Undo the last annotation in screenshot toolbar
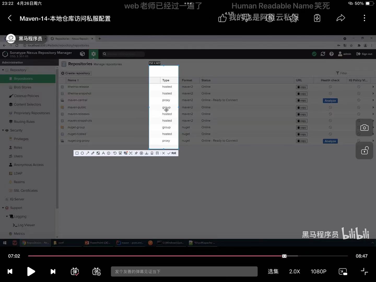This screenshot has width=376, height=282. click(x=115, y=153)
